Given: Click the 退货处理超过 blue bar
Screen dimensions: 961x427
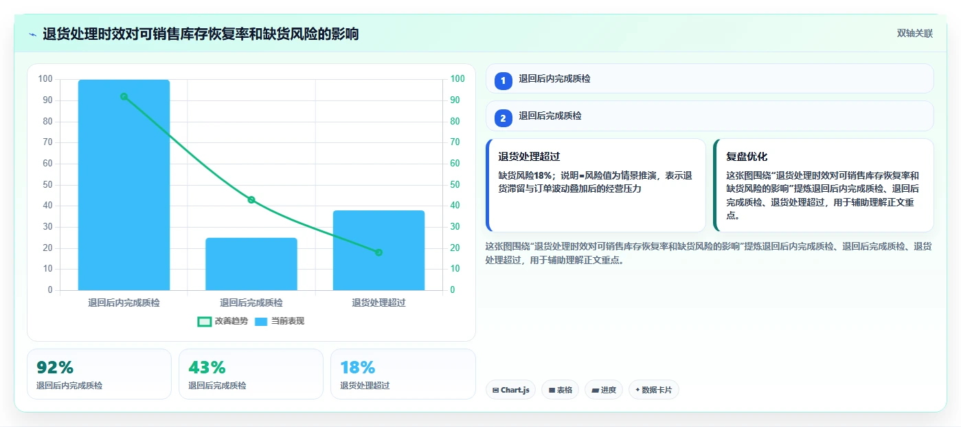Looking at the screenshot, I should pyautogui.click(x=378, y=250).
